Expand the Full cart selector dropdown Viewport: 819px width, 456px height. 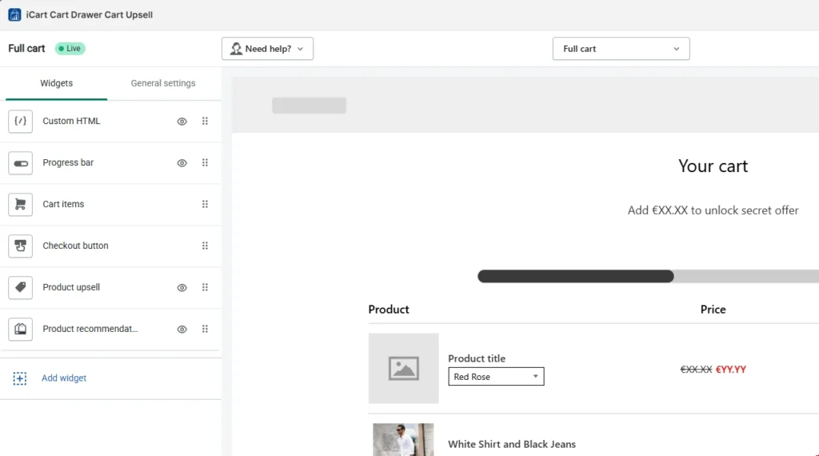pyautogui.click(x=621, y=49)
